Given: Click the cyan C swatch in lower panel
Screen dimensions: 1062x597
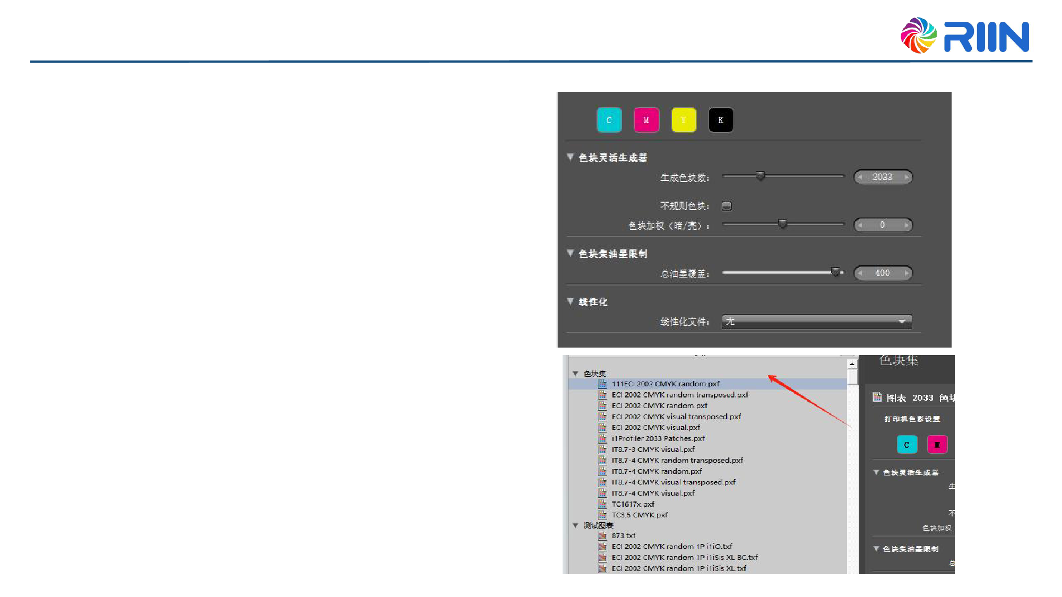Looking at the screenshot, I should [x=906, y=445].
